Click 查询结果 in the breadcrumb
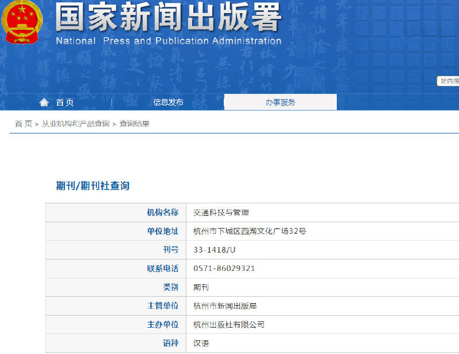Viewport: 459px width, 354px height. point(134,124)
